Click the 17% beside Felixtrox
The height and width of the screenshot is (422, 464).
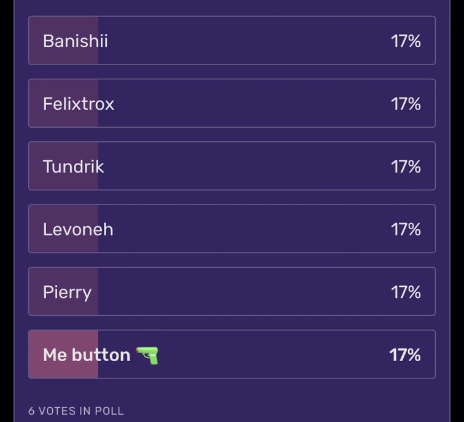[406, 104]
